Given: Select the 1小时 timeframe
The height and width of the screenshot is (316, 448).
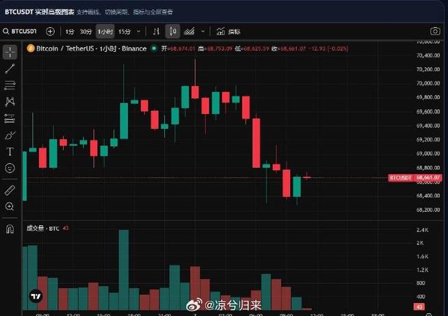Looking at the screenshot, I should point(105,31).
